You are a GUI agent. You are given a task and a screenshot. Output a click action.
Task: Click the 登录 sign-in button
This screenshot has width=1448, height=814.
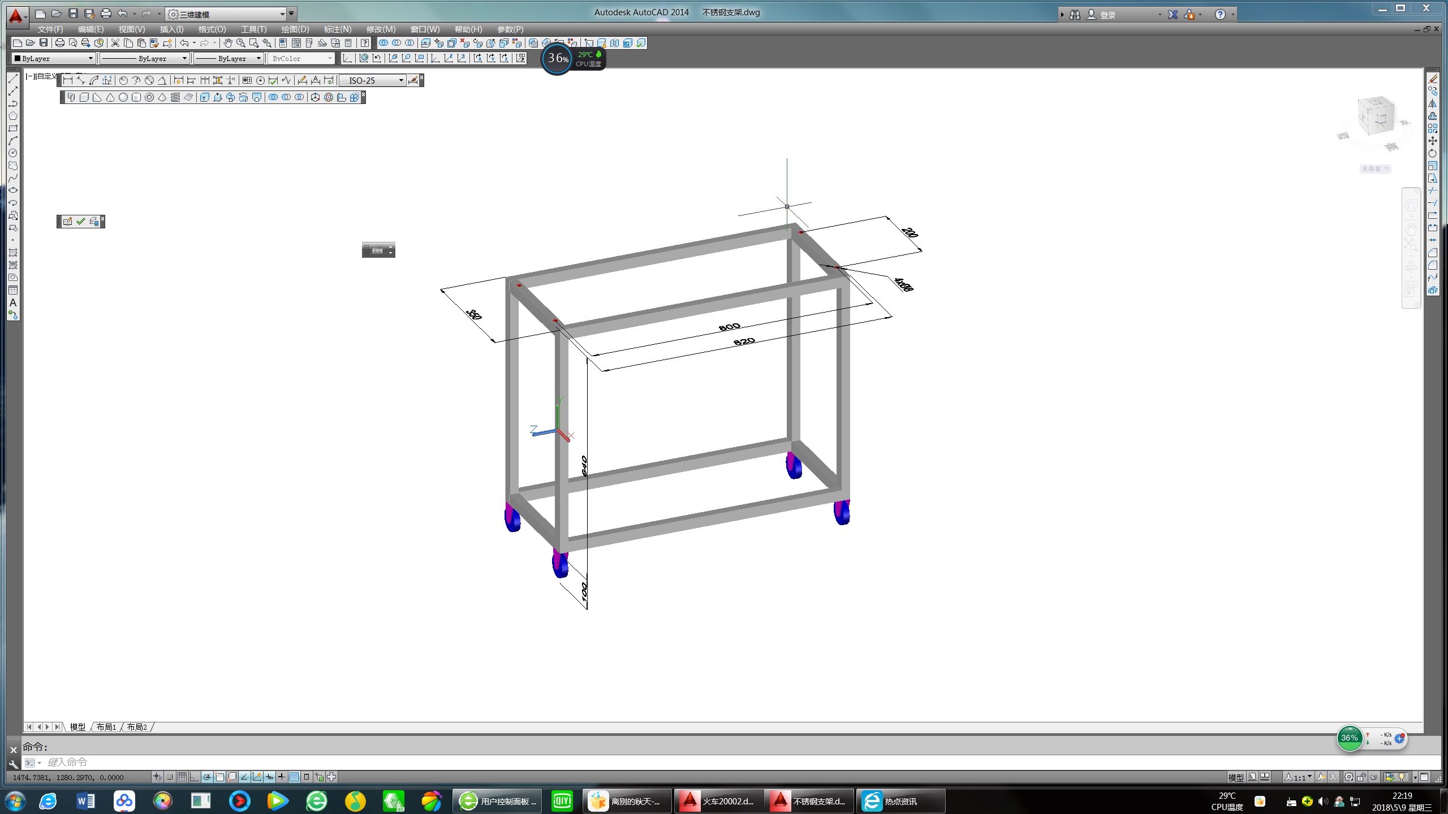pos(1107,15)
